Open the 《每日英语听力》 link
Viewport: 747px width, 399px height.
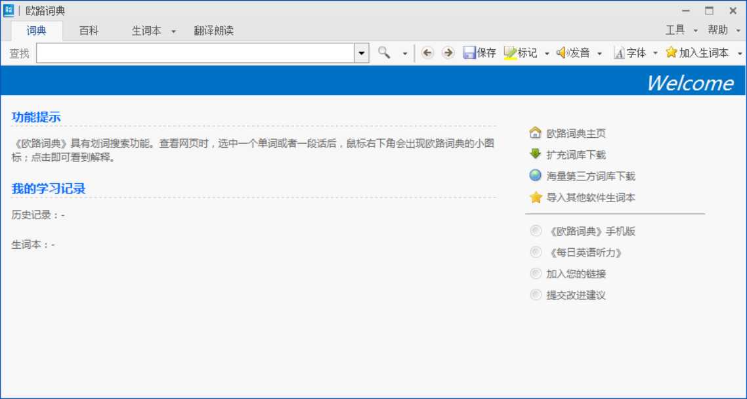click(x=585, y=253)
